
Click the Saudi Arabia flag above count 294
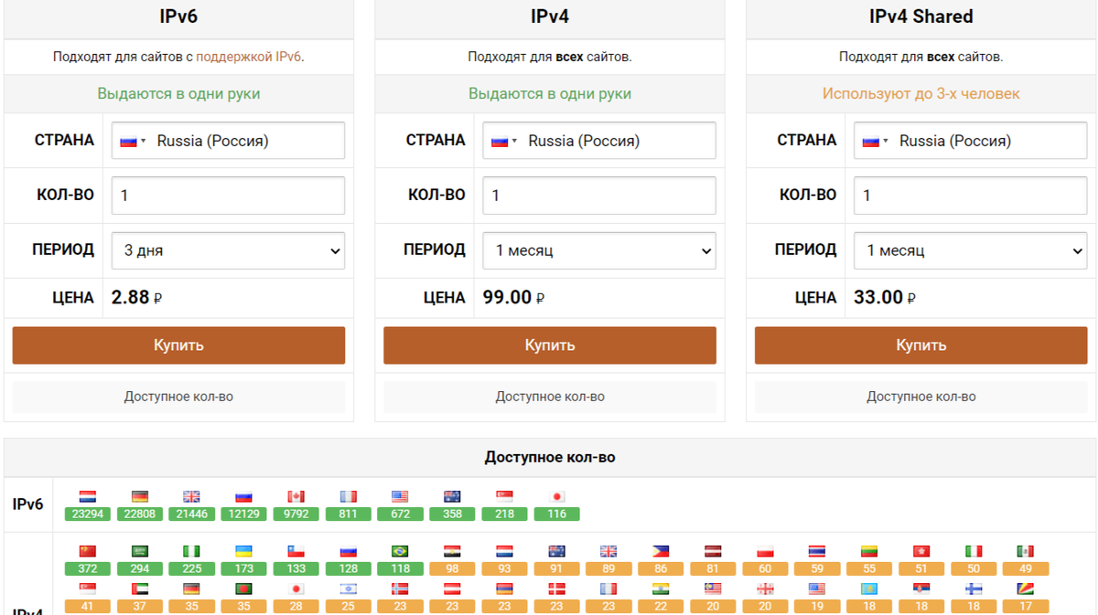(x=140, y=552)
